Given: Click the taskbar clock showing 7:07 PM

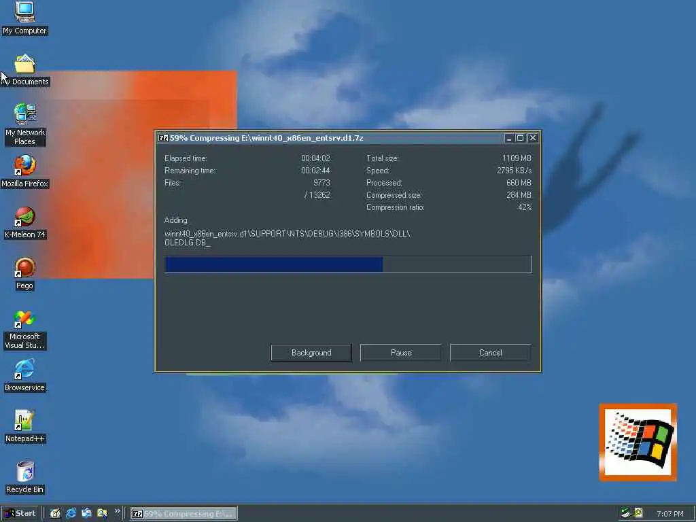Looking at the screenshot, I should [669, 514].
